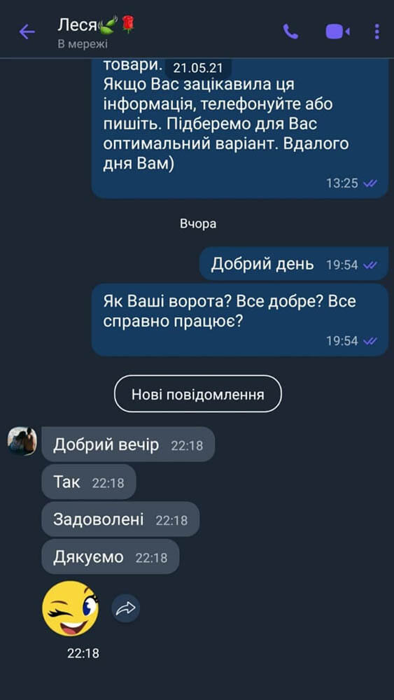Start a video call with Леся
Image resolution: width=394 pixels, height=700 pixels.
point(337,31)
